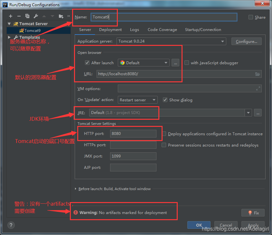272x235 pixels.
Task: Move the configuration up with the arrow
Action: pos(44,16)
